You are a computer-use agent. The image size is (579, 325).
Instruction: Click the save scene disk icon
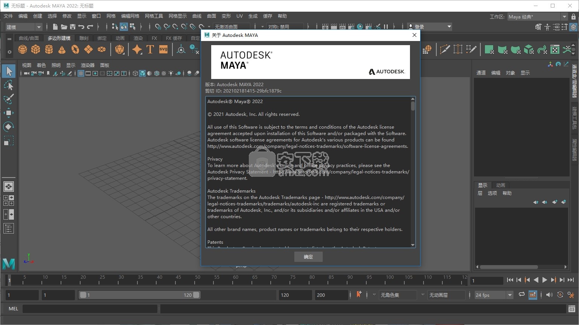[73, 27]
